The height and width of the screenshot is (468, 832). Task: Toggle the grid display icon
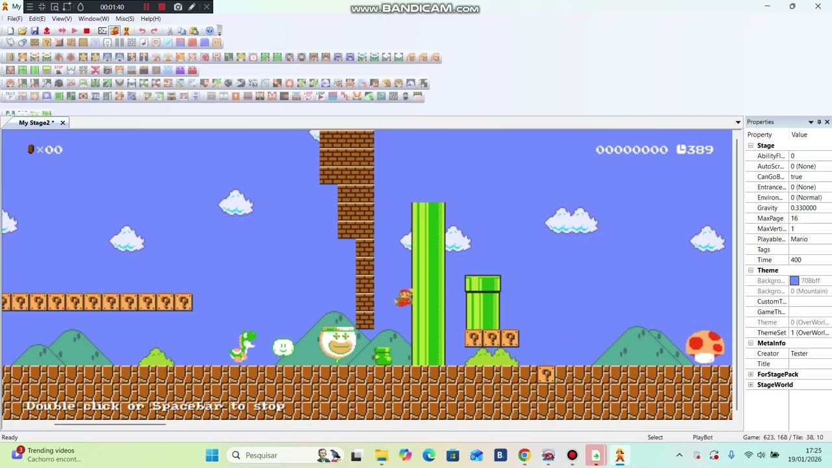[x=102, y=31]
